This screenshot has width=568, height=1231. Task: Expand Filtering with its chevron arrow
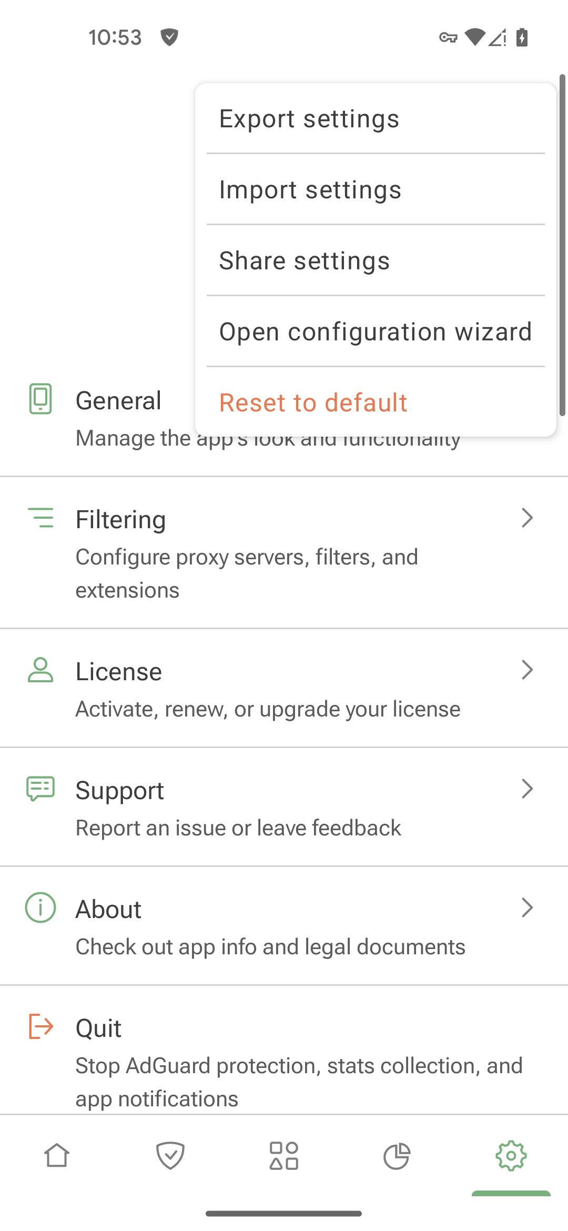527,518
